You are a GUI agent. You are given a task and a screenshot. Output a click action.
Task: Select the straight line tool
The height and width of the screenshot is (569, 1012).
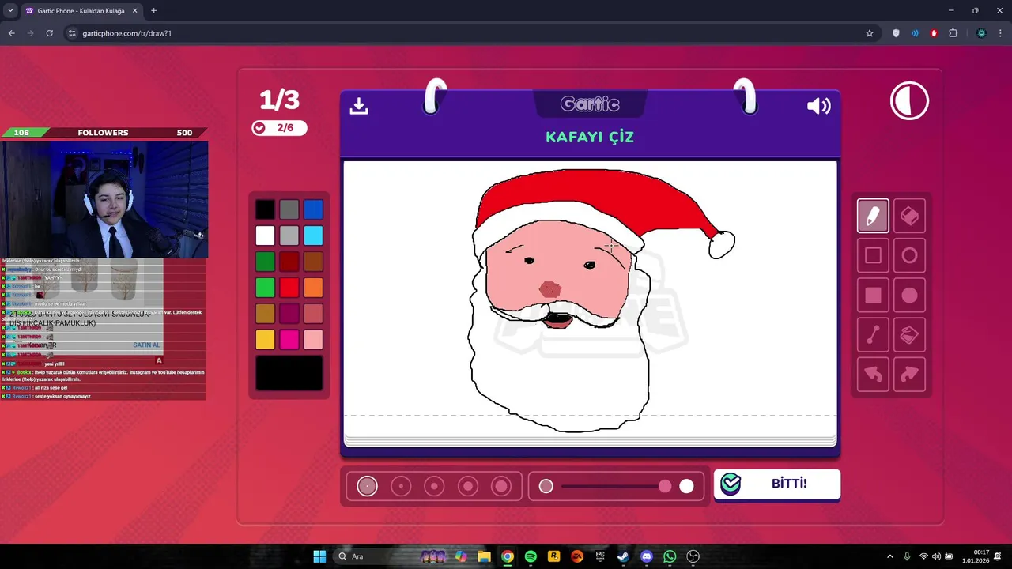point(873,335)
